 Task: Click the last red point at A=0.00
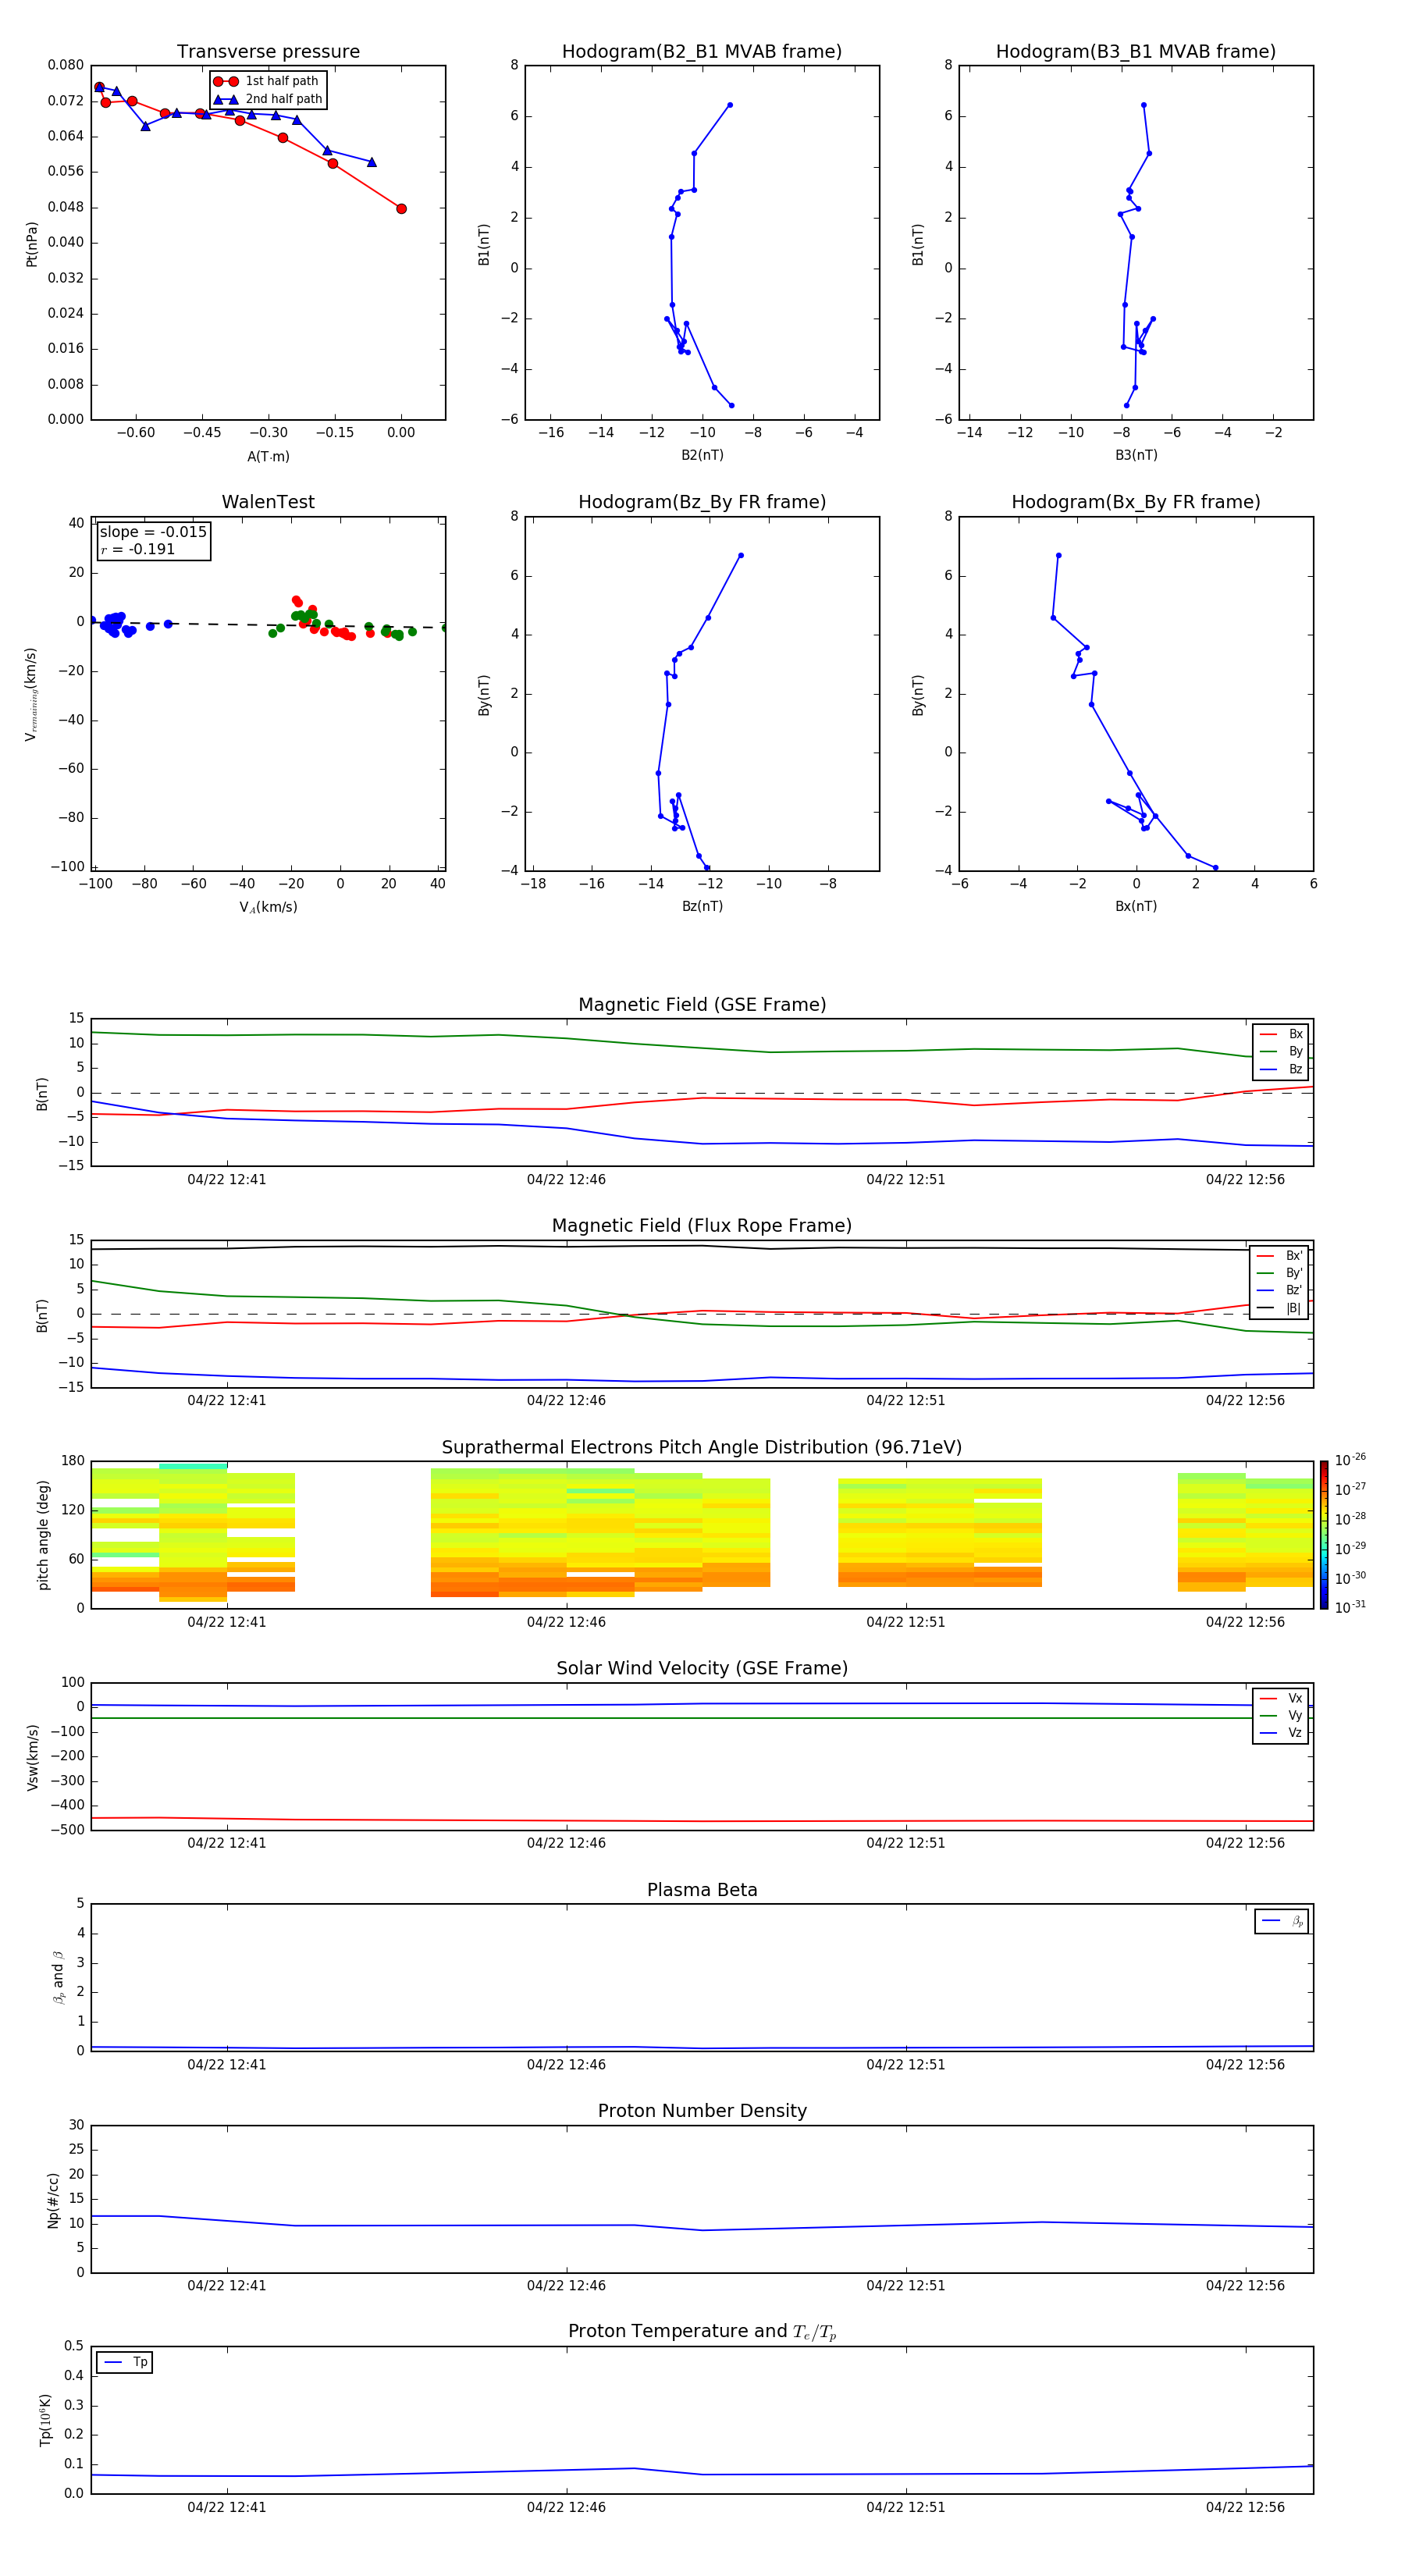[401, 209]
